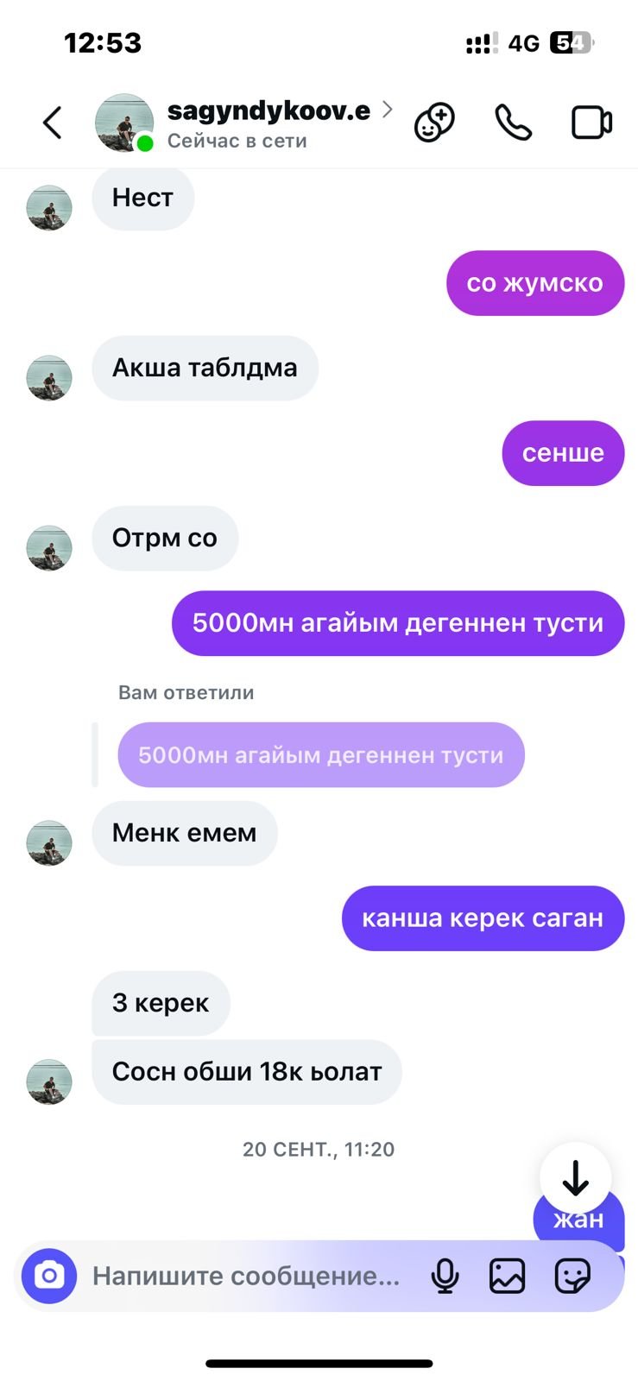Image resolution: width=638 pixels, height=1381 pixels.
Task: Tap the quoted reply "5000мн агайым дегеннен тусти"
Action: (x=321, y=755)
